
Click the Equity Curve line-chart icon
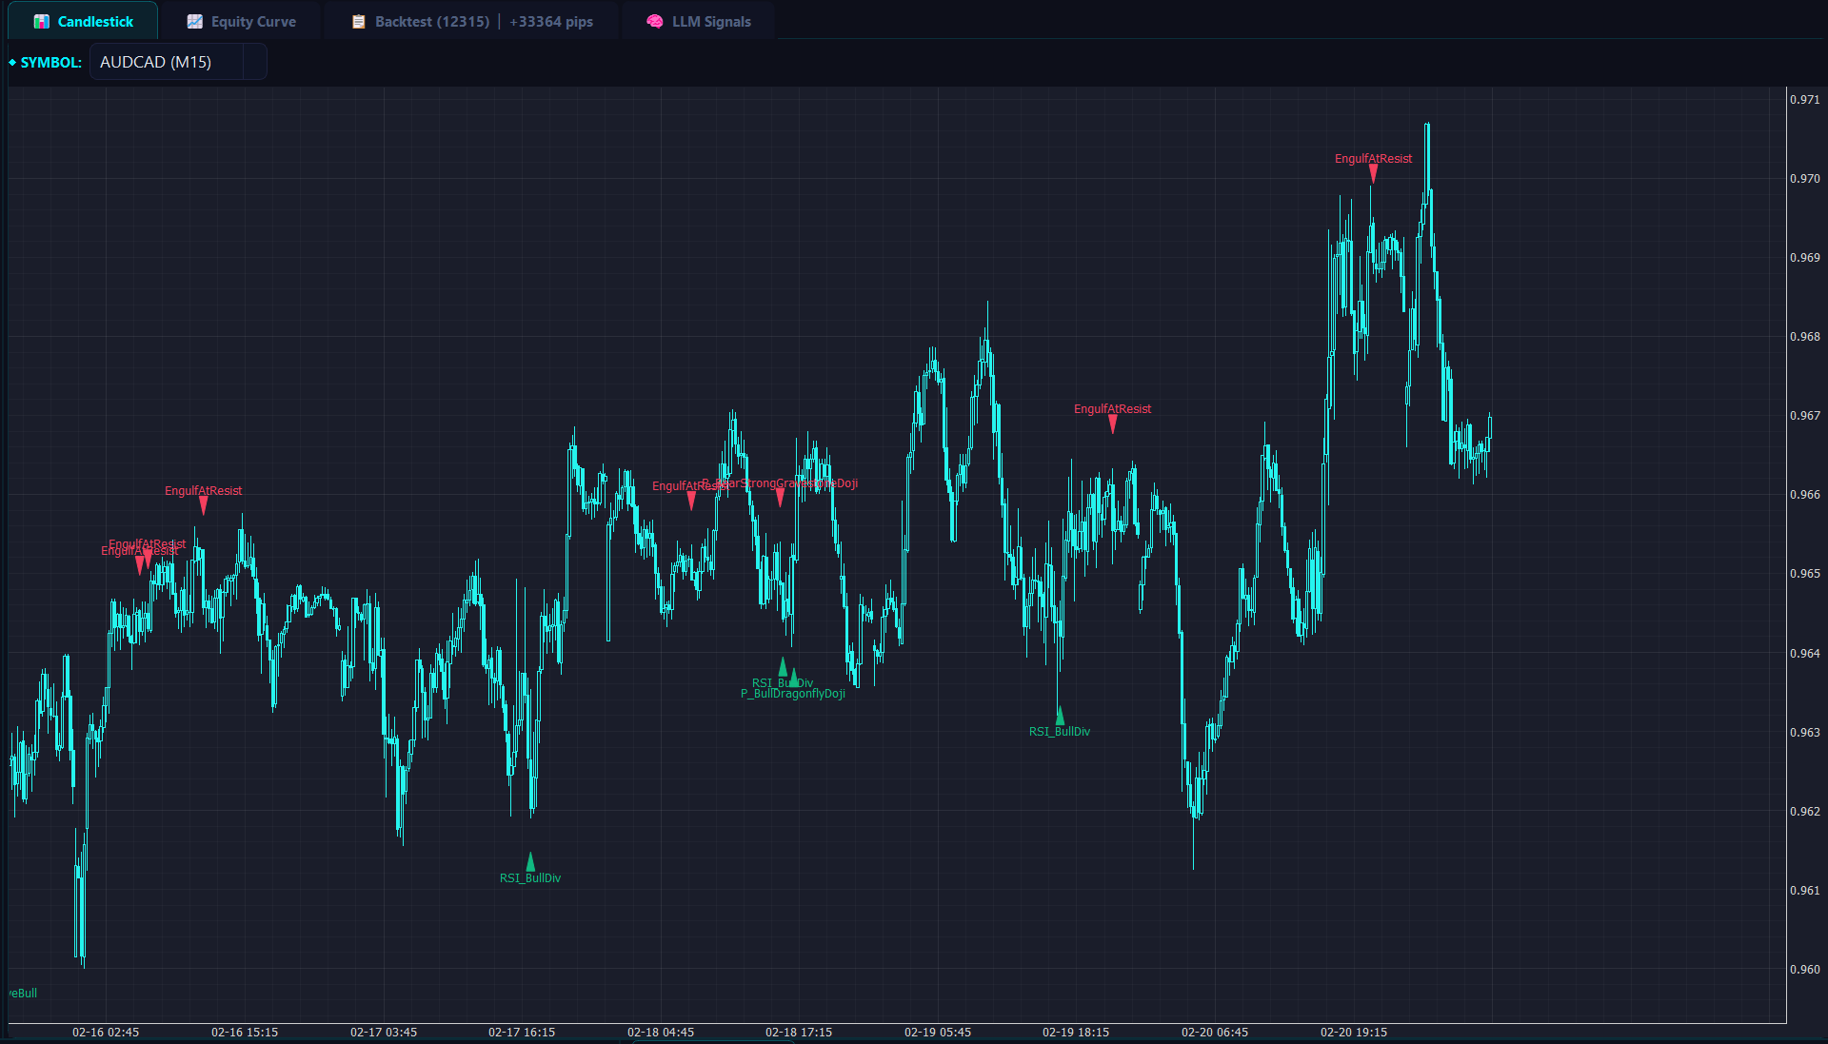click(x=194, y=21)
